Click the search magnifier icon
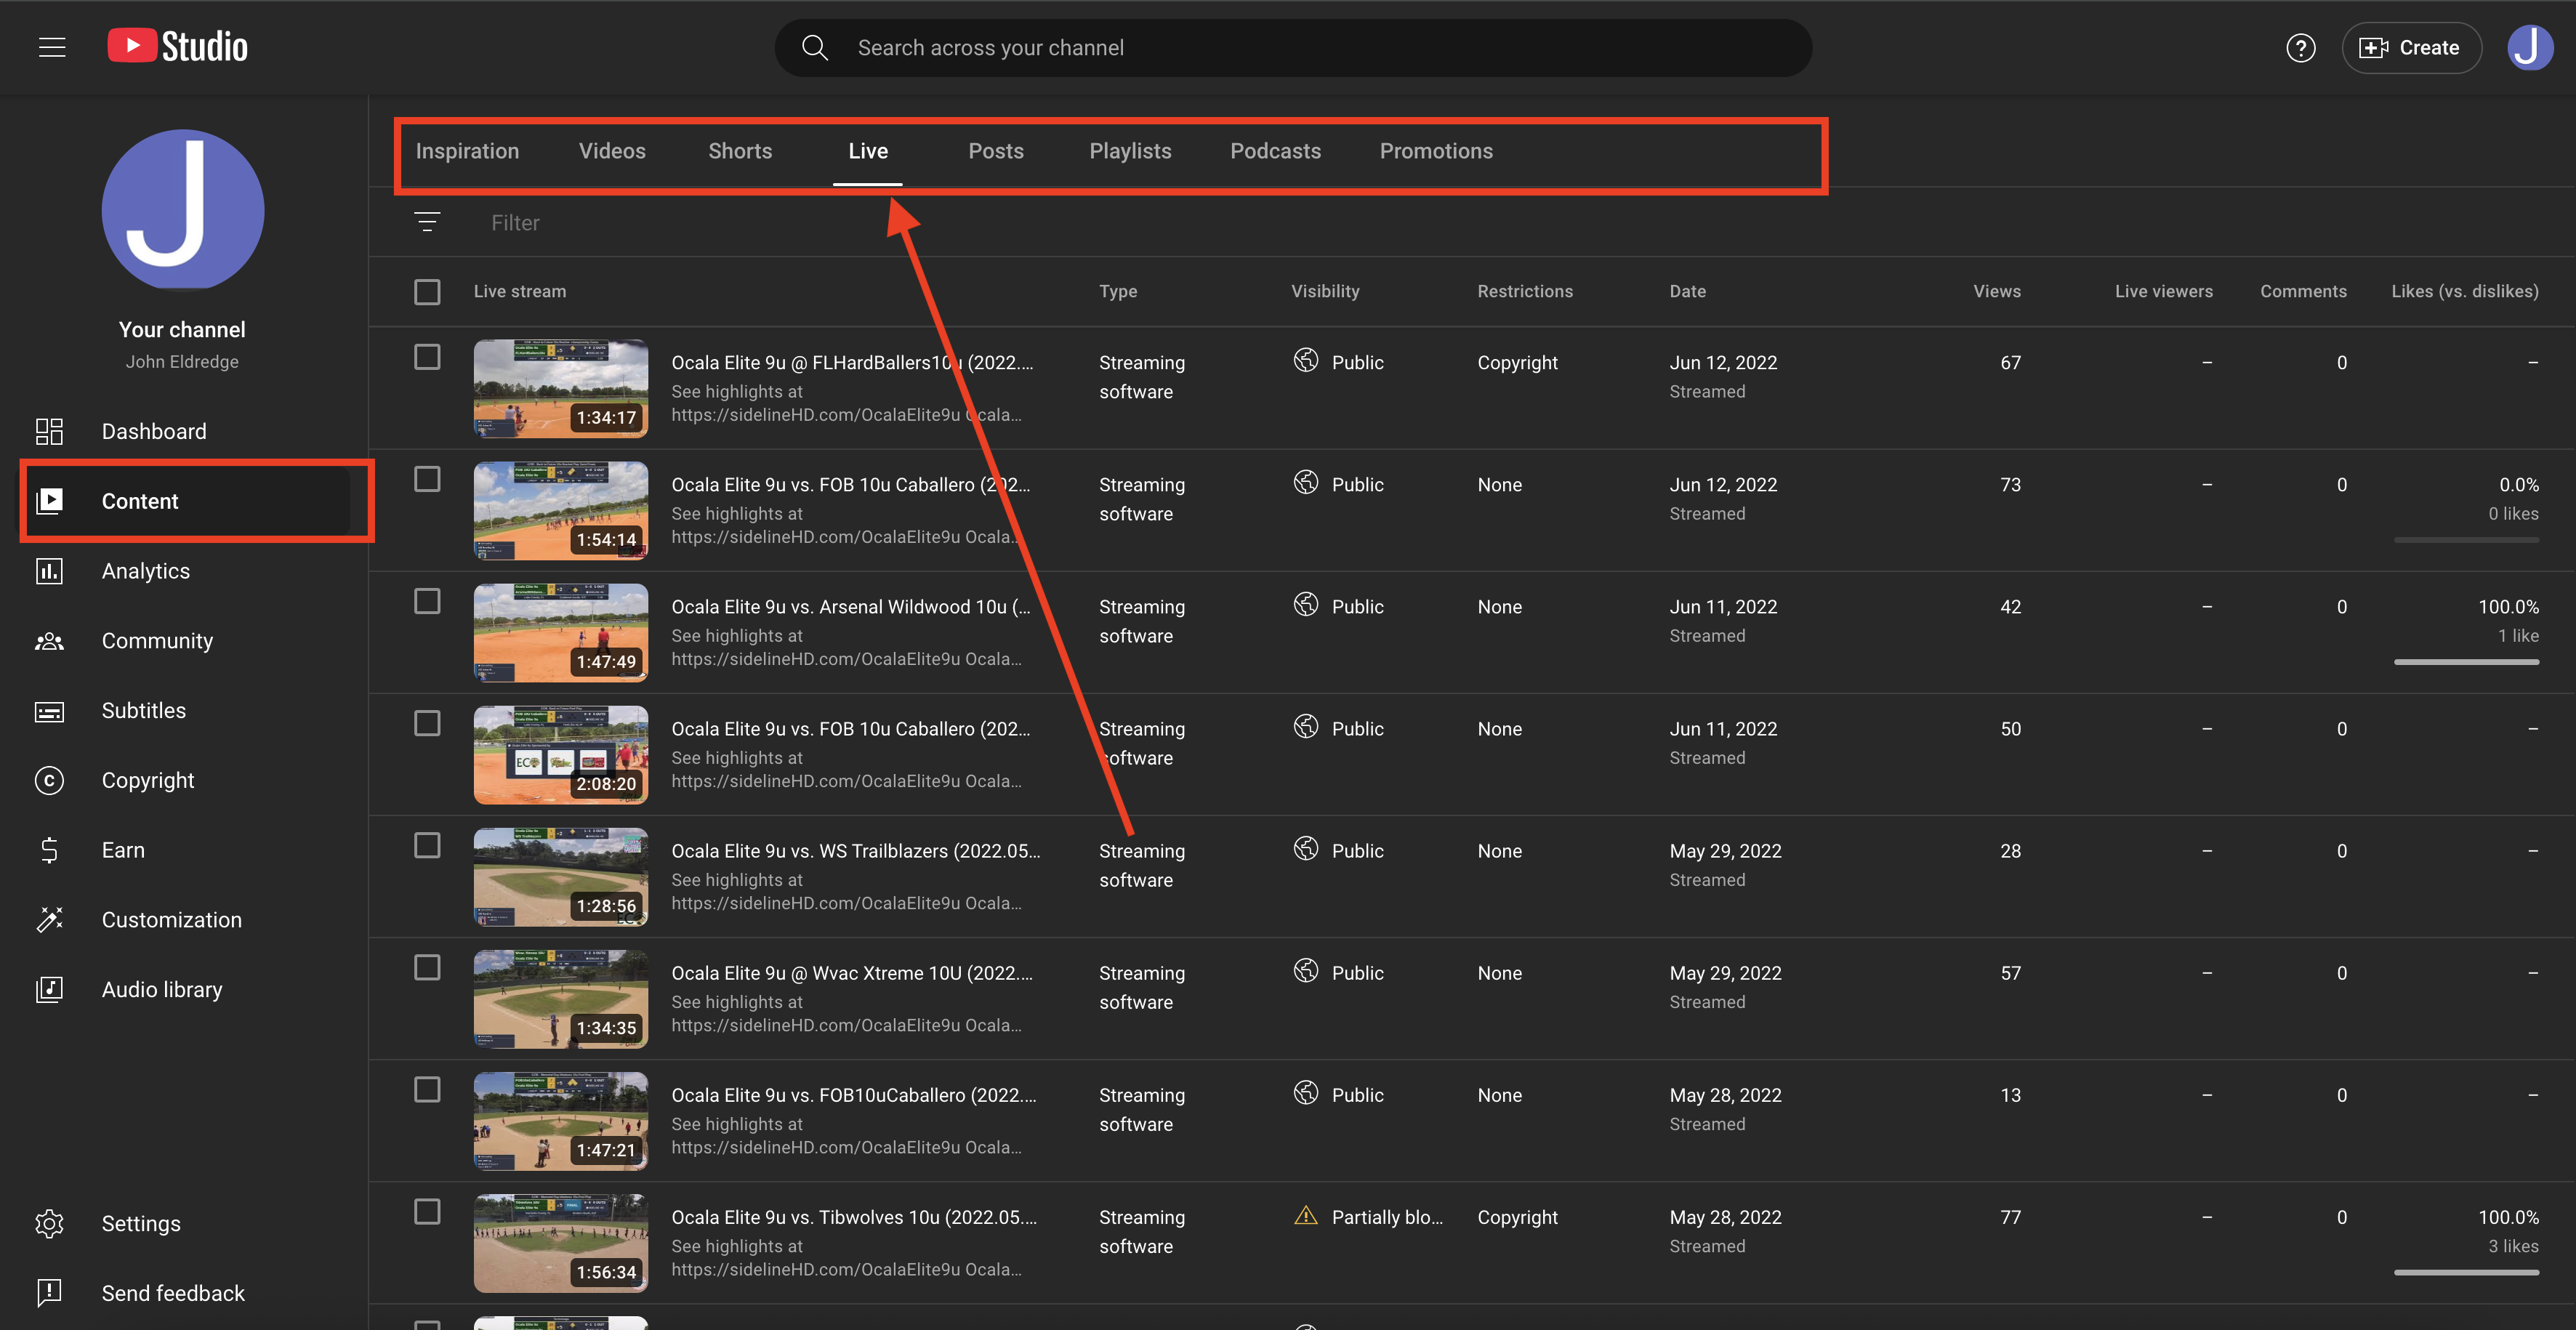This screenshot has height=1330, width=2576. point(815,47)
